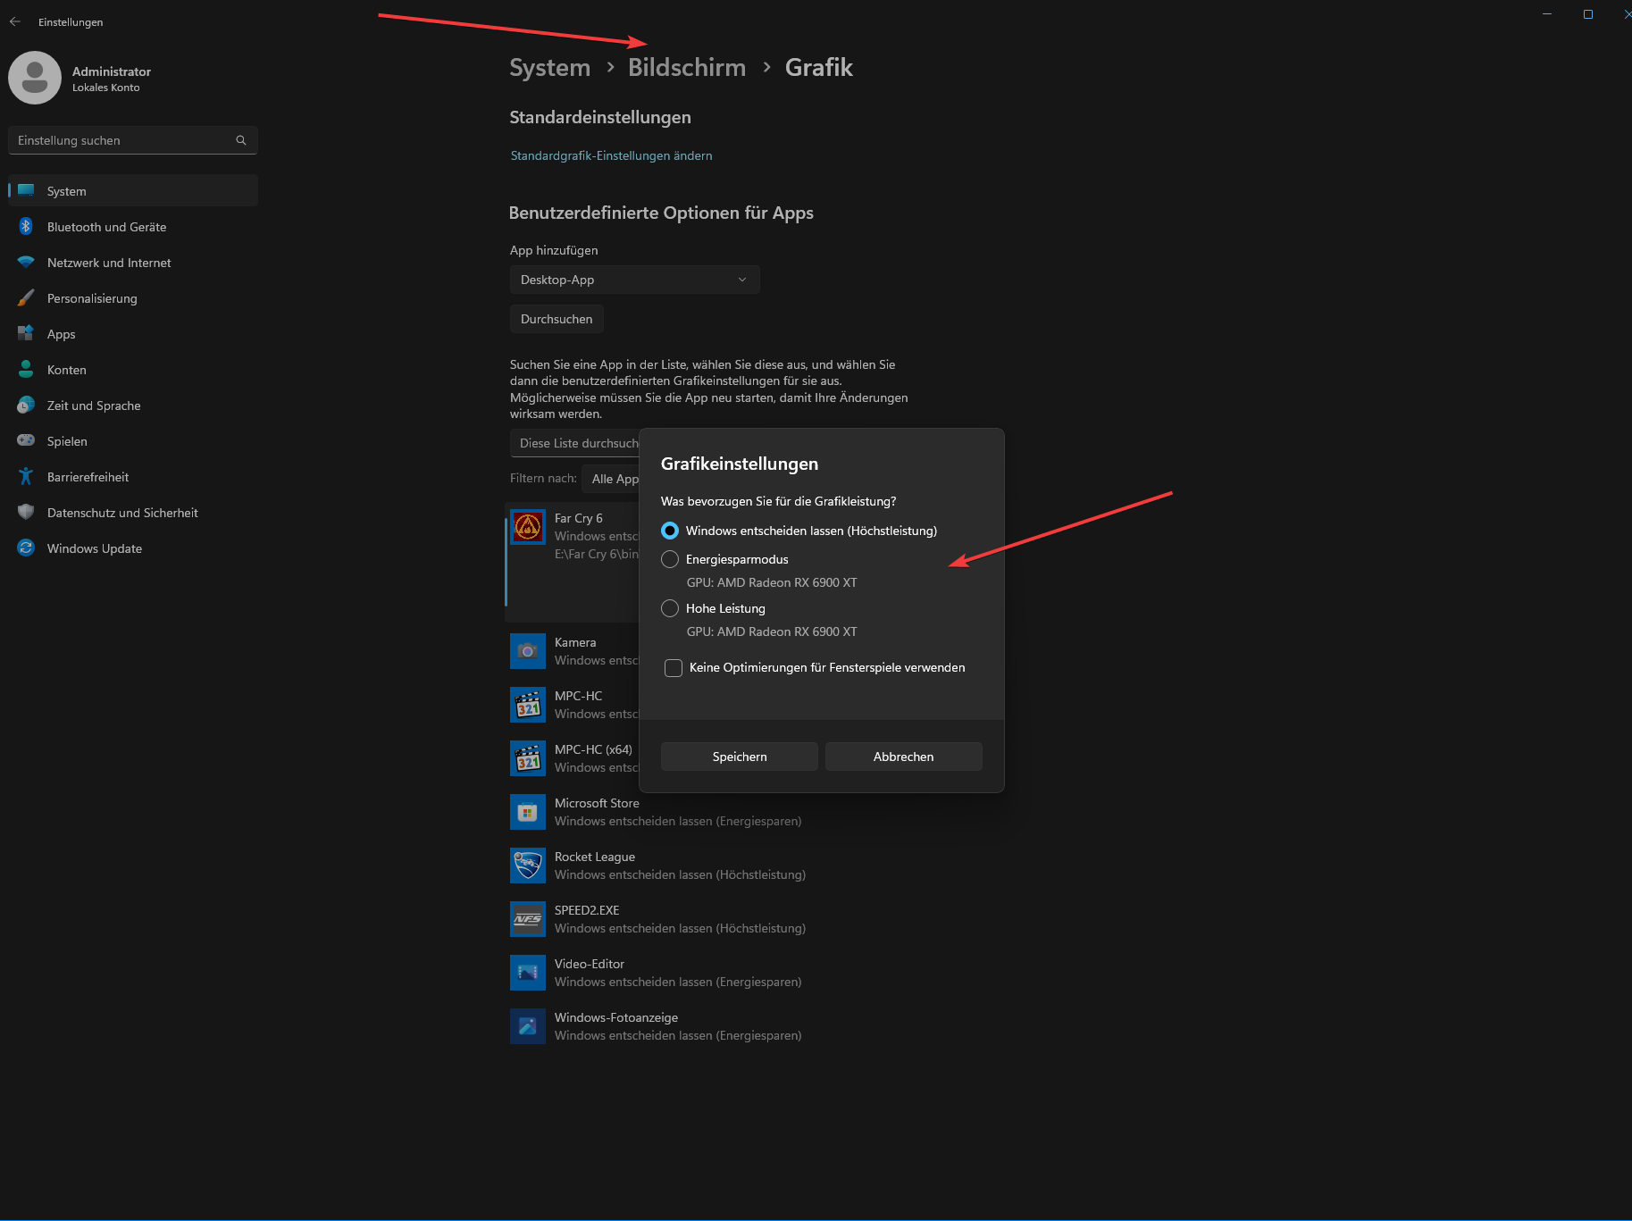The width and height of the screenshot is (1632, 1221).
Task: Maximize the Einstellungen window
Action: pos(1588,14)
